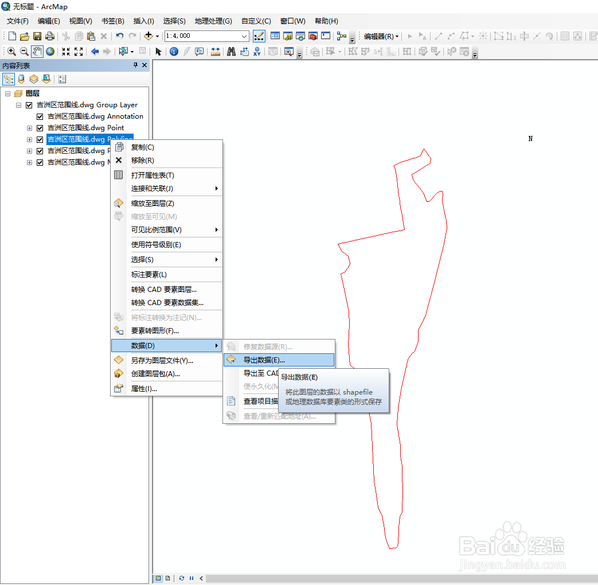Click the Find binoculars icon
Screen dimensions: 598x585
click(x=231, y=52)
